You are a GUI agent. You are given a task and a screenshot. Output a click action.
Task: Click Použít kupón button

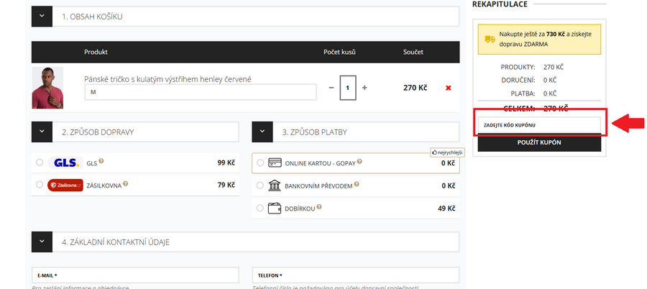point(539,142)
